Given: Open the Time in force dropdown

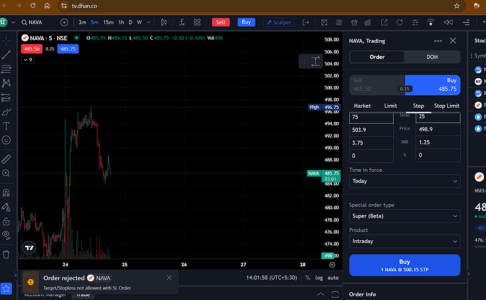Looking at the screenshot, I should click(404, 181).
